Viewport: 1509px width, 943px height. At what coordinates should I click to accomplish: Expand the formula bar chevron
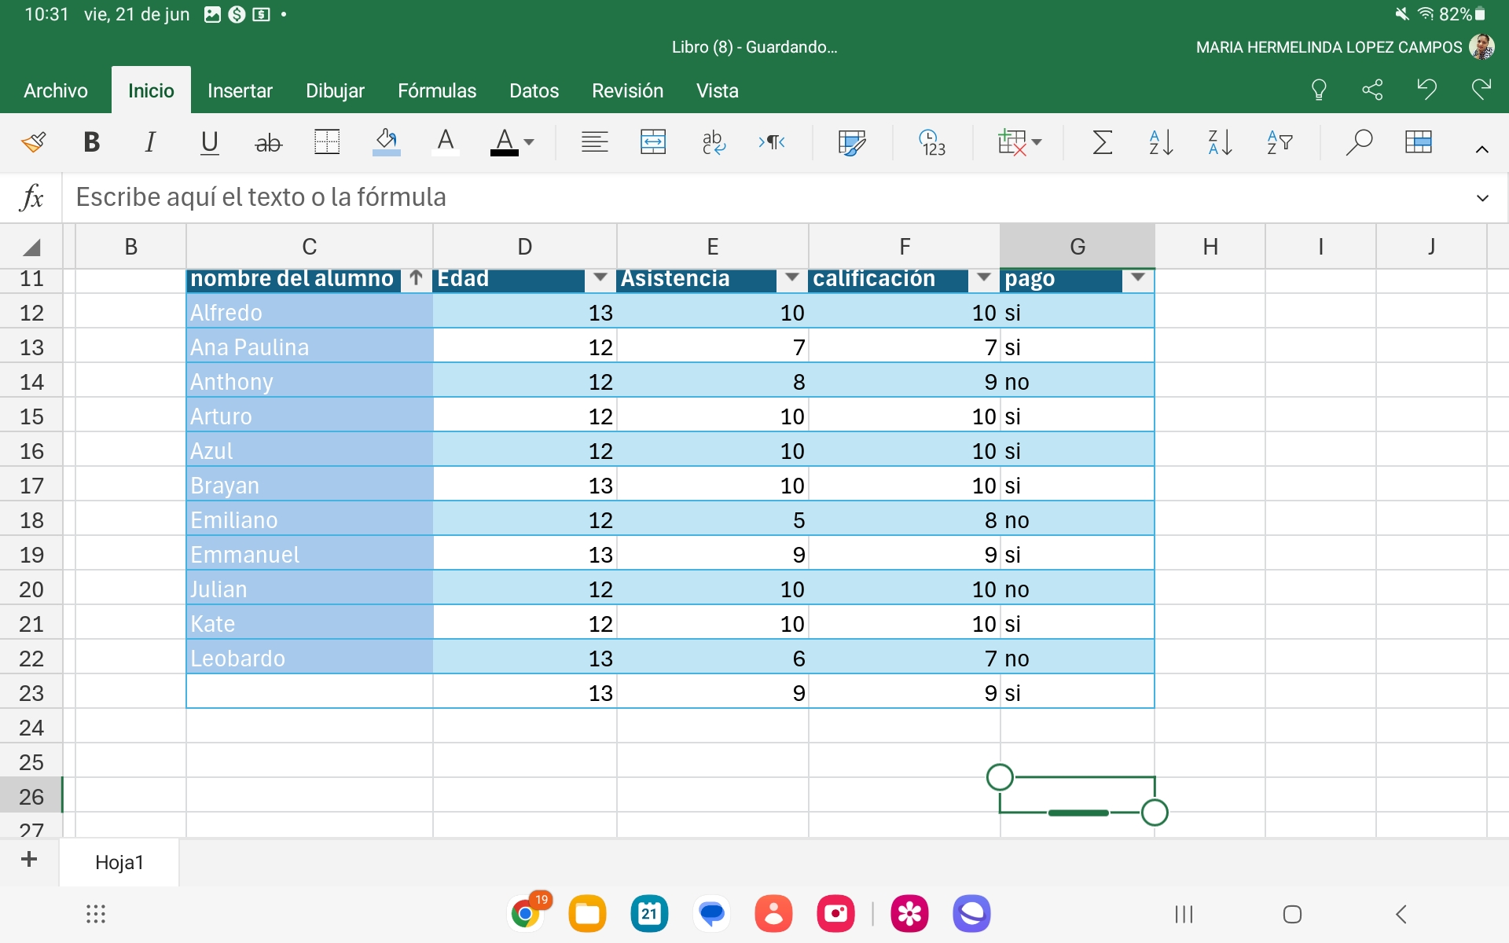[1482, 197]
